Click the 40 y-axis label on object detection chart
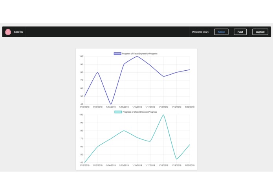 (x=82, y=163)
